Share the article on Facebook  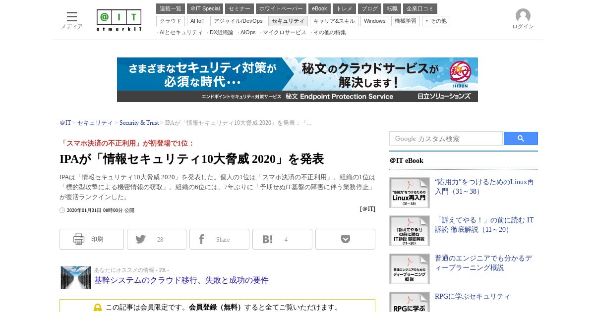[x=219, y=239]
